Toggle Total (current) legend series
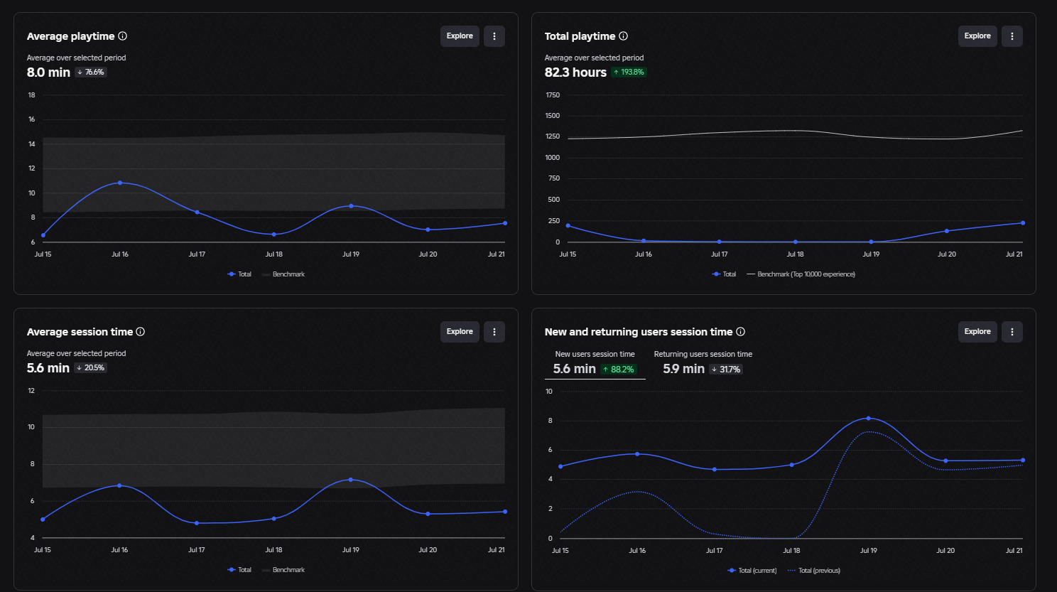Screen dimensions: 1057x592 pos(752,571)
